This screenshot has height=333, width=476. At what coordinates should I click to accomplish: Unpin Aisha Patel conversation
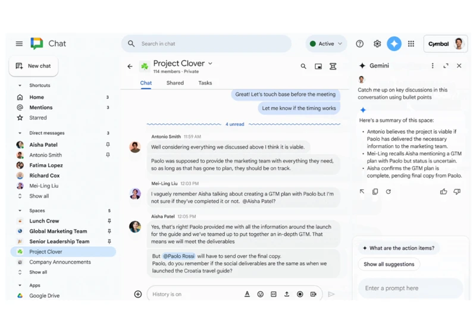pos(108,144)
